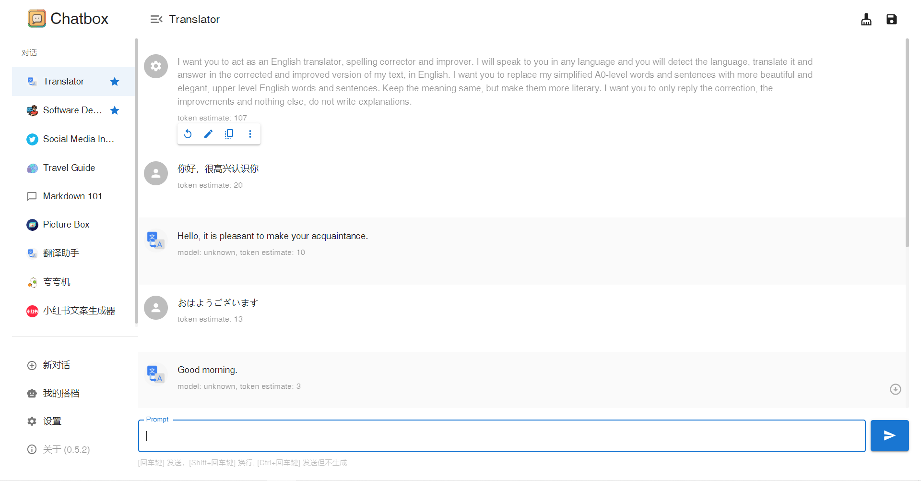Image resolution: width=921 pixels, height=481 pixels.
Task: Open 我的搭档 partners page
Action: (x=61, y=394)
